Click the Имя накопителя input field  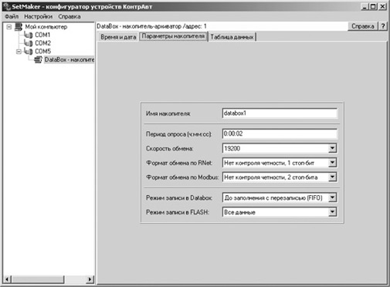(280, 113)
